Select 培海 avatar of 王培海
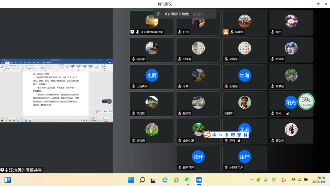Image resolution: width=330 pixels, height=186 pixels. coord(244,75)
